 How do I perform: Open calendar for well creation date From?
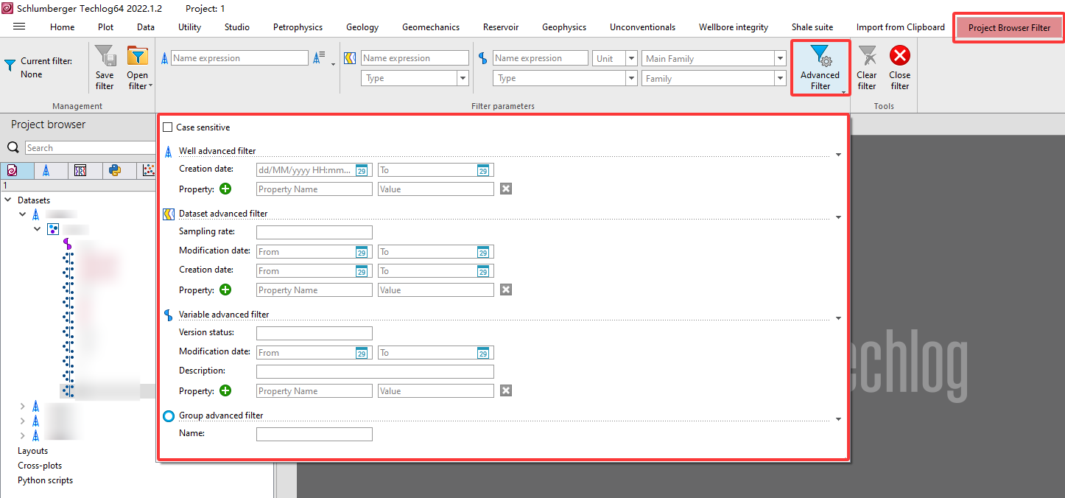click(x=362, y=170)
